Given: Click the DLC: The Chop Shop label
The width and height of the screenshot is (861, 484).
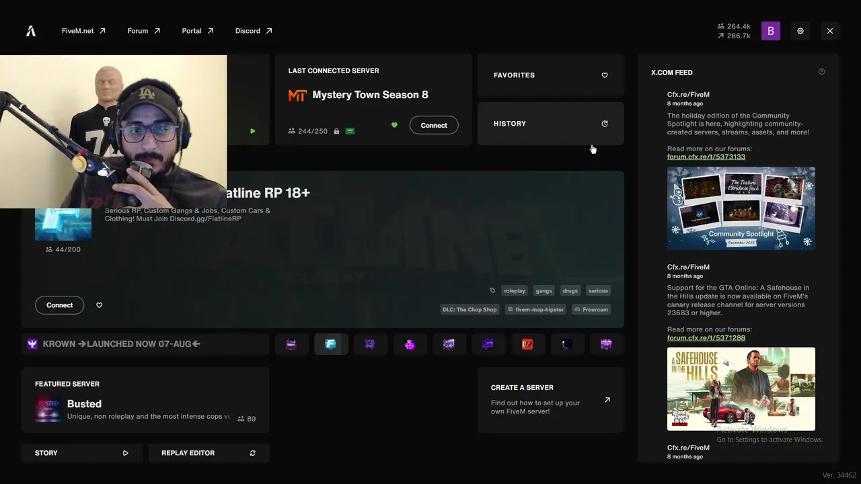Looking at the screenshot, I should [x=470, y=309].
